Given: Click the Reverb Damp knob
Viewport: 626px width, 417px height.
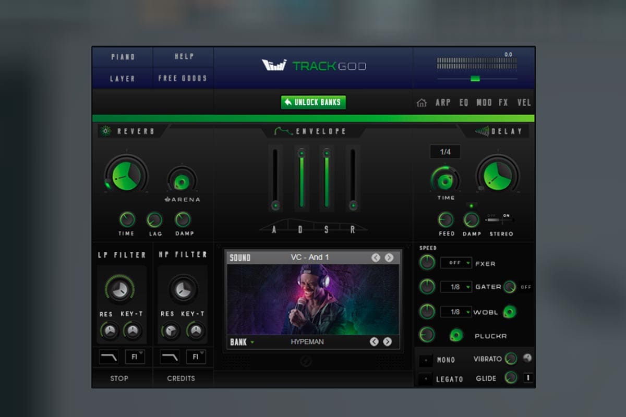Looking at the screenshot, I should [183, 219].
